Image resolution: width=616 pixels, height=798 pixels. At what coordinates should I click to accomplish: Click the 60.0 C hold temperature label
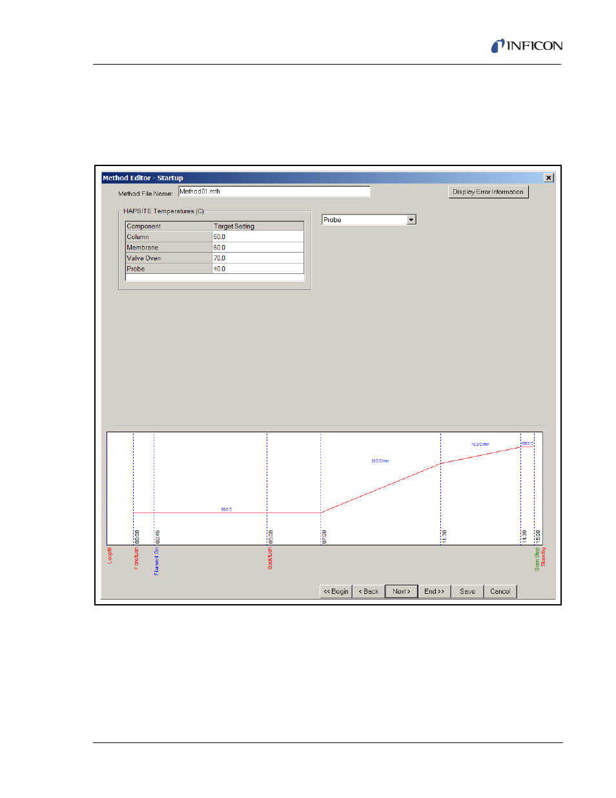[x=227, y=509]
